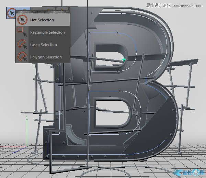The width and height of the screenshot is (206, 178).
Task: Click the Polygon Selection icon
Action: (22, 57)
